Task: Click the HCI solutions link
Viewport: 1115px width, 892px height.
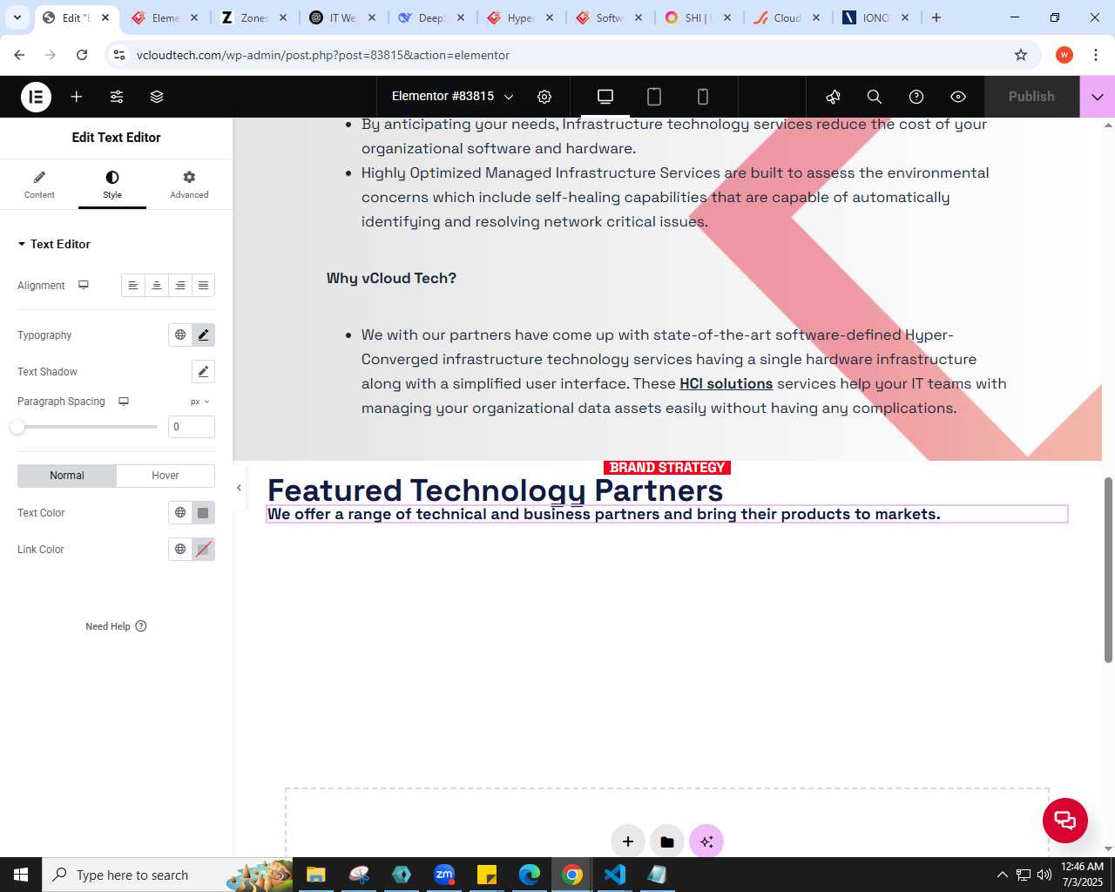Action: tap(726, 383)
